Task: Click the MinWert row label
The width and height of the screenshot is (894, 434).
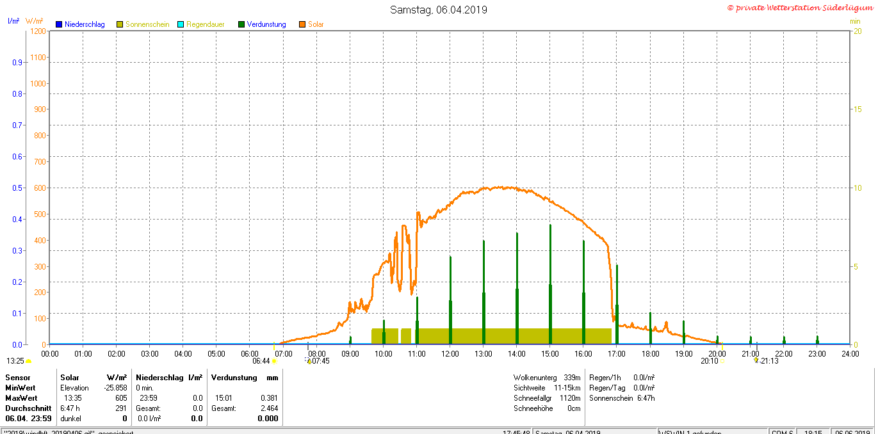Action: pyautogui.click(x=20, y=388)
